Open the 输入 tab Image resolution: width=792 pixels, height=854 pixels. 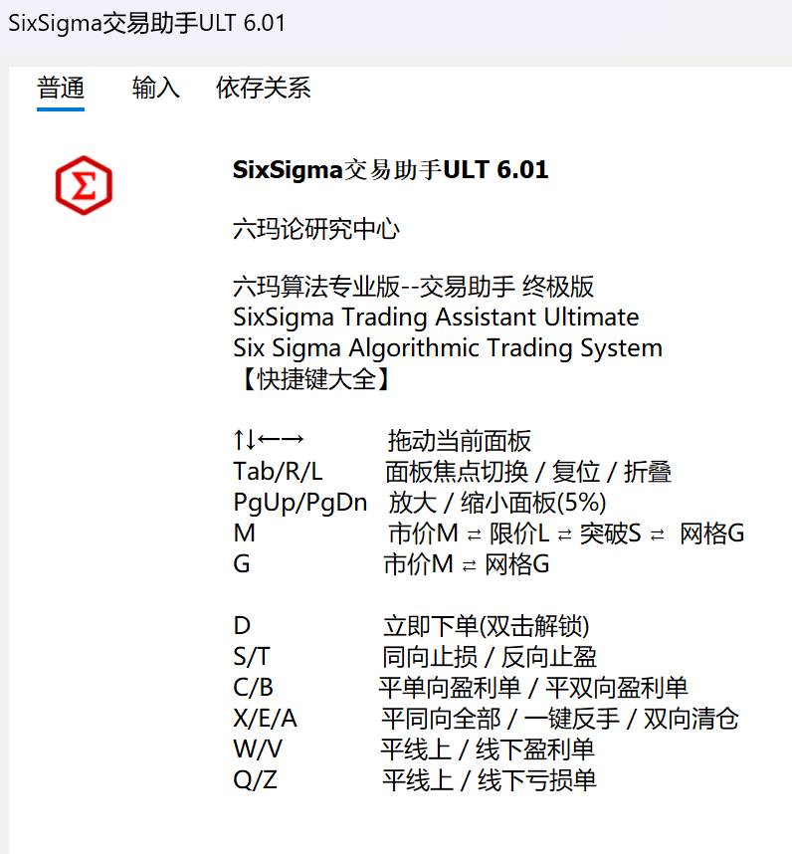(156, 88)
